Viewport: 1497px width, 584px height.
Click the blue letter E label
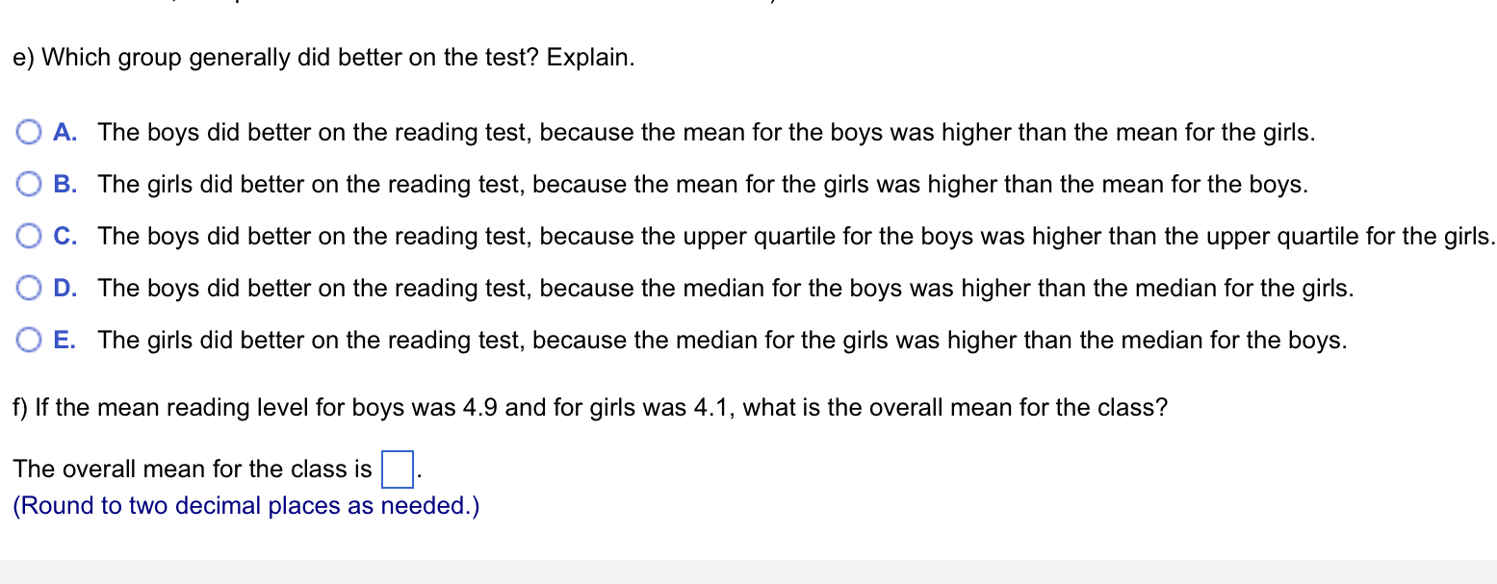63,340
